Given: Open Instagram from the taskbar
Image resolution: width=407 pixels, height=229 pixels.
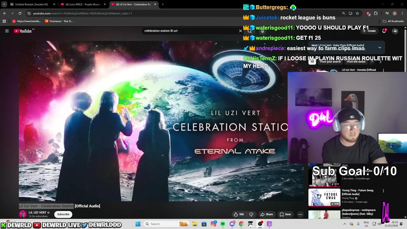Looking at the screenshot, I should (213, 224).
